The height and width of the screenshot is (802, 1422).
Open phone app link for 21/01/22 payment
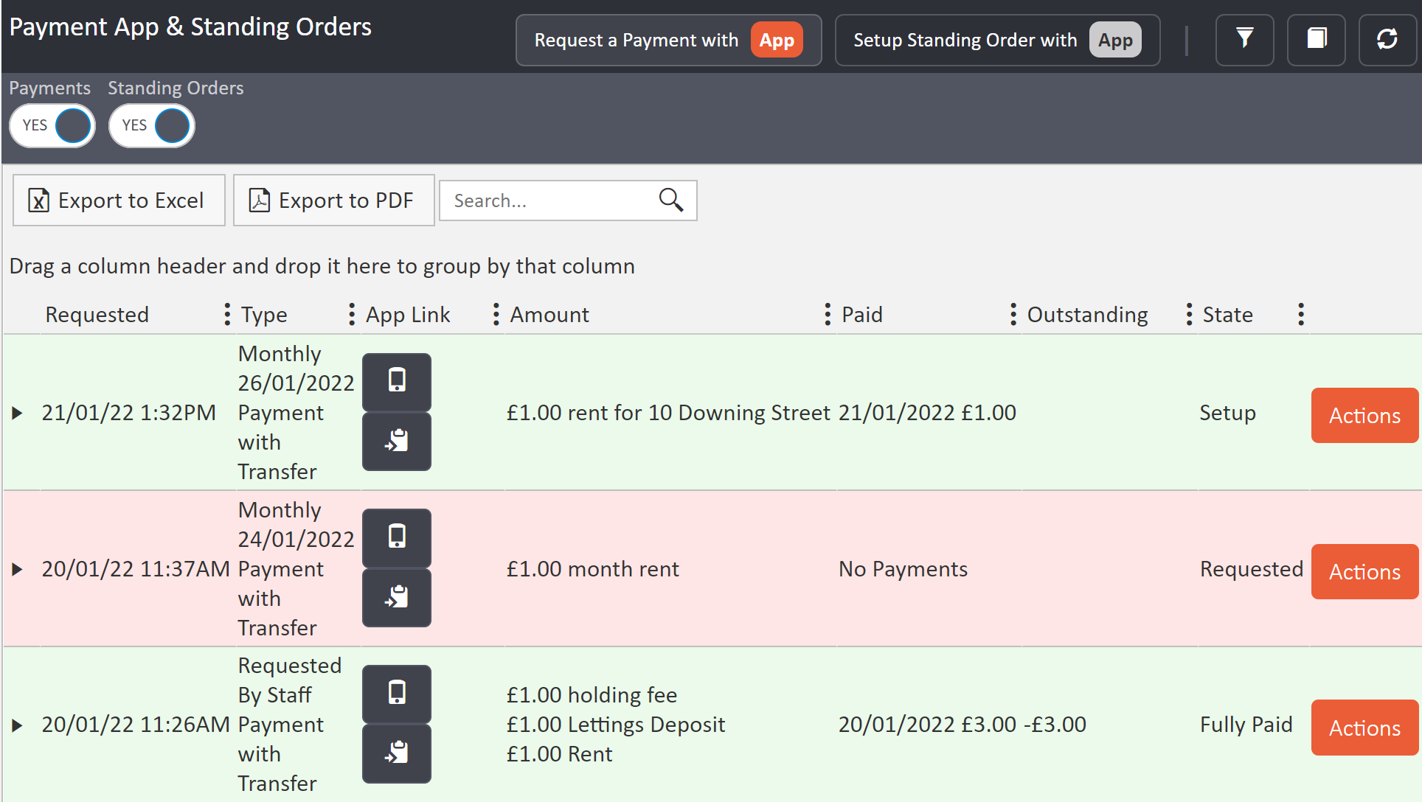click(x=397, y=381)
